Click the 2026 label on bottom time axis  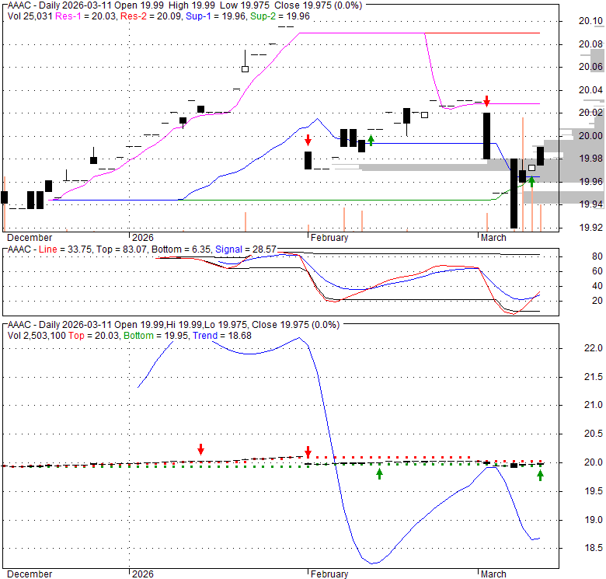(x=143, y=574)
